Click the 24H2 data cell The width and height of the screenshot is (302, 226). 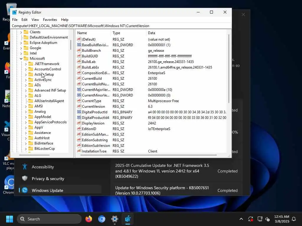pyautogui.click(x=152, y=123)
